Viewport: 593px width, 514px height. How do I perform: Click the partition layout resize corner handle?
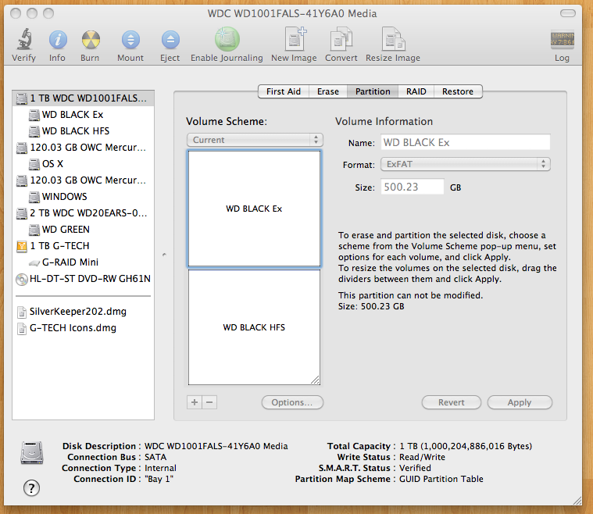[x=316, y=380]
